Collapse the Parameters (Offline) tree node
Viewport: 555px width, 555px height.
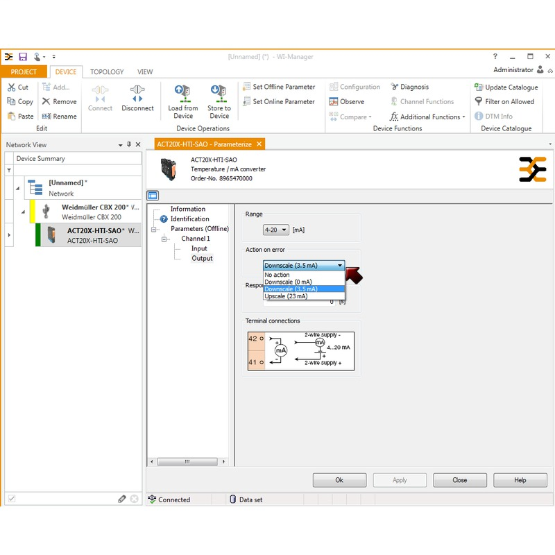153,229
